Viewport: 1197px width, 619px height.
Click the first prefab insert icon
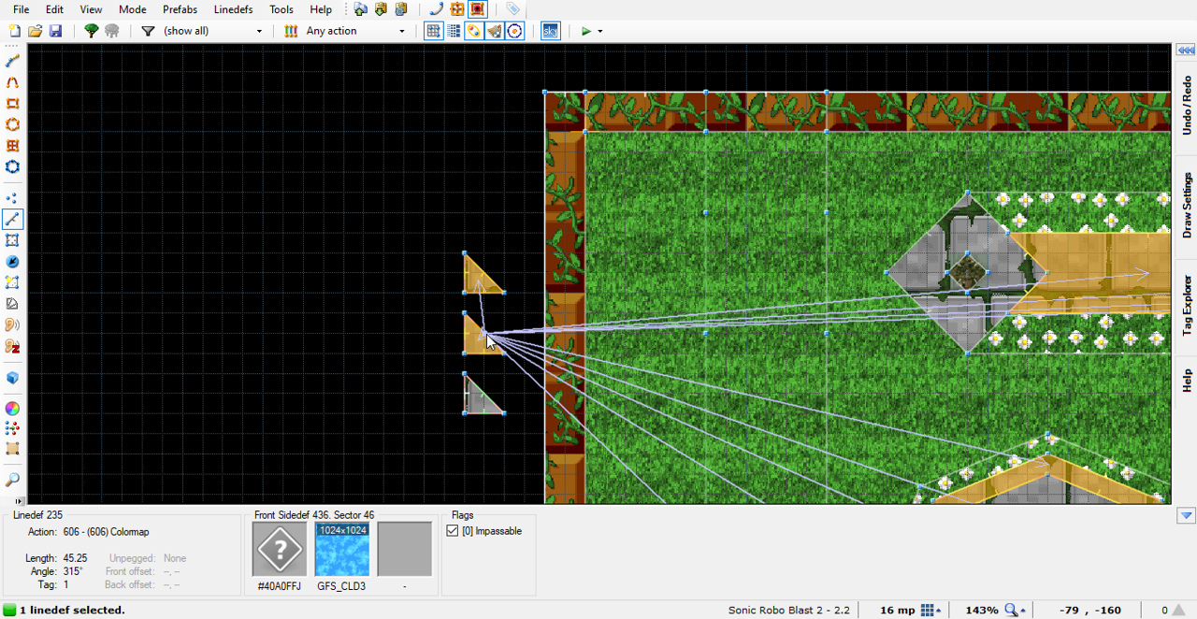click(x=360, y=9)
